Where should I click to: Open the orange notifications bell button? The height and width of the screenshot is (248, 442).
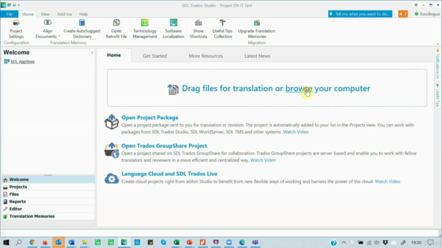tap(403, 14)
